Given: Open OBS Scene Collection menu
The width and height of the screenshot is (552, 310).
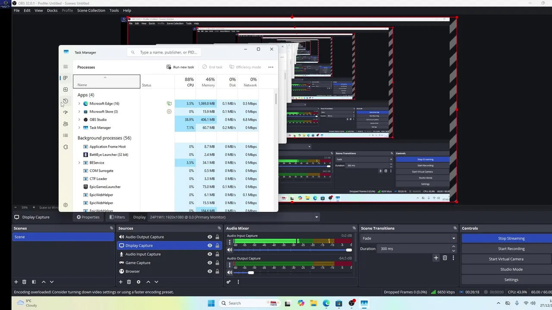Looking at the screenshot, I should pyautogui.click(x=91, y=10).
